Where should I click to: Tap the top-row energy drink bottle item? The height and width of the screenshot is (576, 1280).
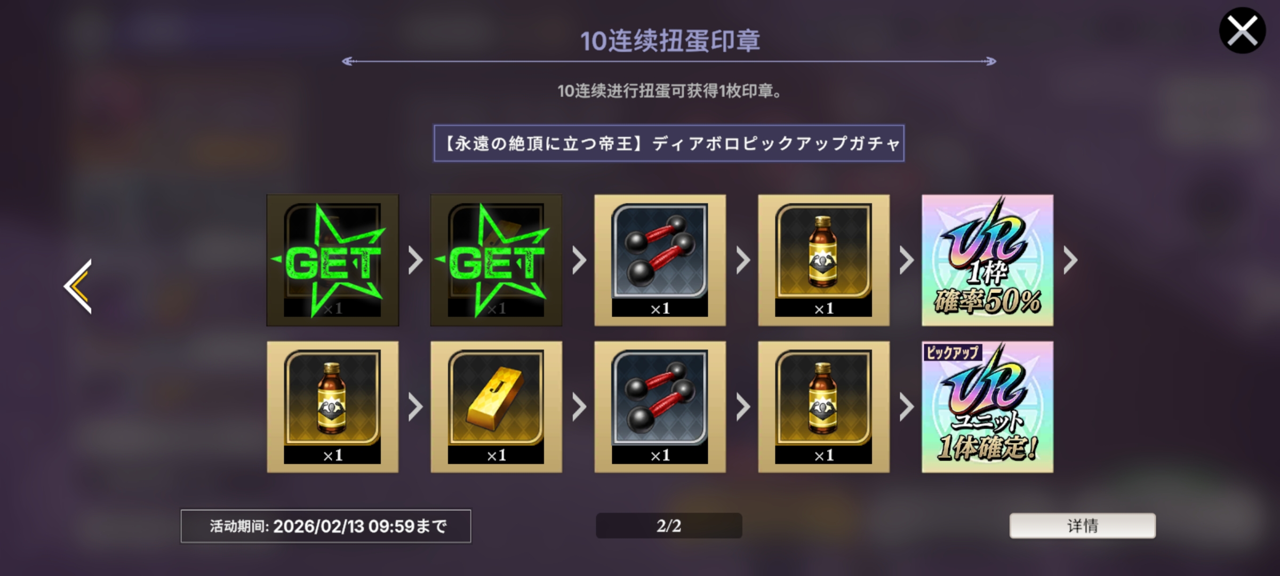pyautogui.click(x=824, y=260)
